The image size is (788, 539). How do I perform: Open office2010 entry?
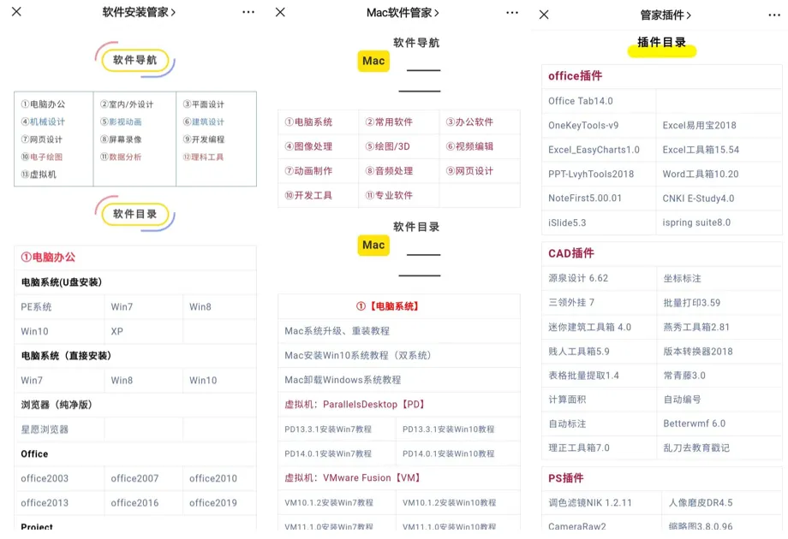pos(213,478)
